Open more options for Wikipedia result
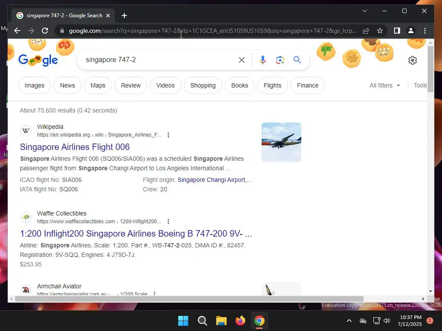This screenshot has height=331, width=442. click(x=168, y=135)
